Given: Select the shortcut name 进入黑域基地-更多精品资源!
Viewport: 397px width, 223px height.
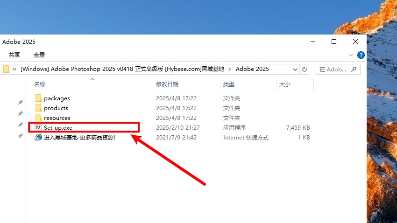Looking at the screenshot, I should tap(79, 138).
